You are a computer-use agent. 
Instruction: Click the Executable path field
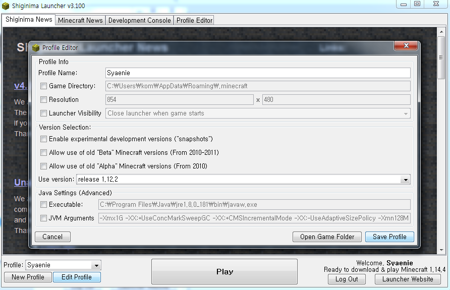[254, 205]
